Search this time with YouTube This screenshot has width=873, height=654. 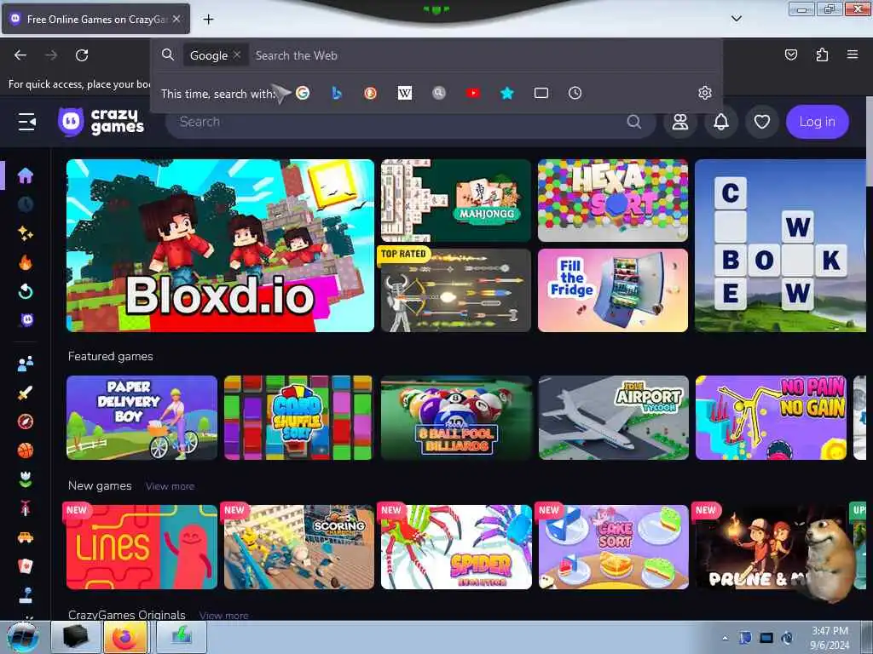tap(472, 93)
